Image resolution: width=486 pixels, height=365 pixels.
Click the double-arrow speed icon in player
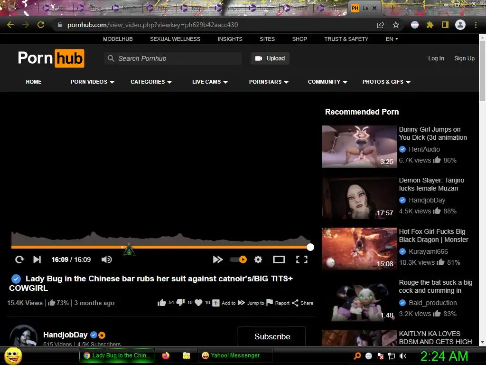218,259
